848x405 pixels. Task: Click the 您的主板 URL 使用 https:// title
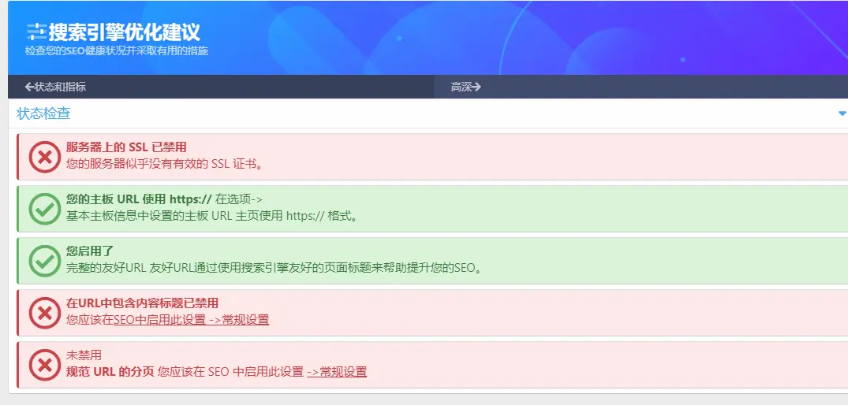(x=139, y=199)
